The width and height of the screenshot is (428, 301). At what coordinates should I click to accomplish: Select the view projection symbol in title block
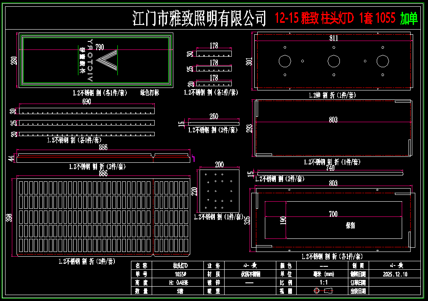point(323,291)
